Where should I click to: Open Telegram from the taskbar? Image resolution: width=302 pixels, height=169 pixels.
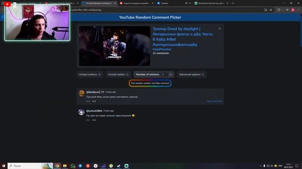80,166
